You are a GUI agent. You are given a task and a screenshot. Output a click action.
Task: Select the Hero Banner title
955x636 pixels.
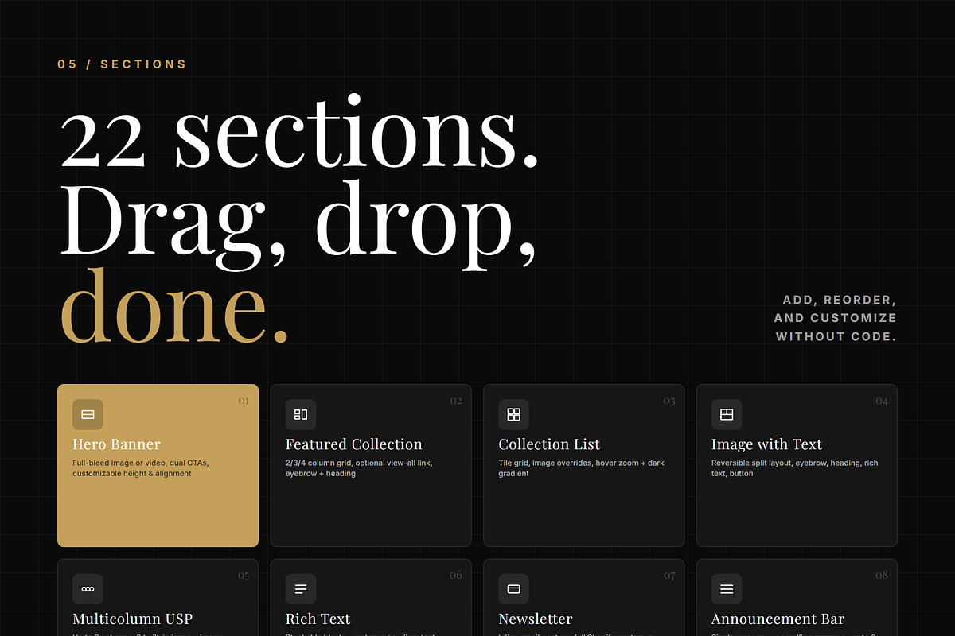click(116, 444)
